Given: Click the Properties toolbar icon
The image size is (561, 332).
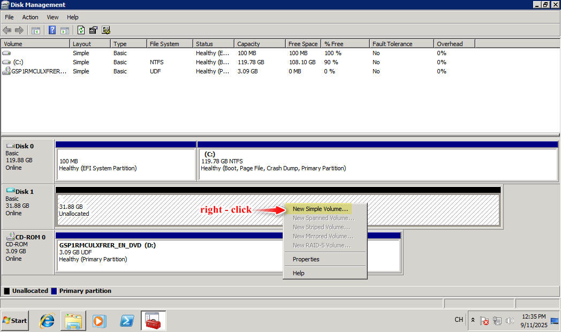Looking at the screenshot, I should (93, 31).
